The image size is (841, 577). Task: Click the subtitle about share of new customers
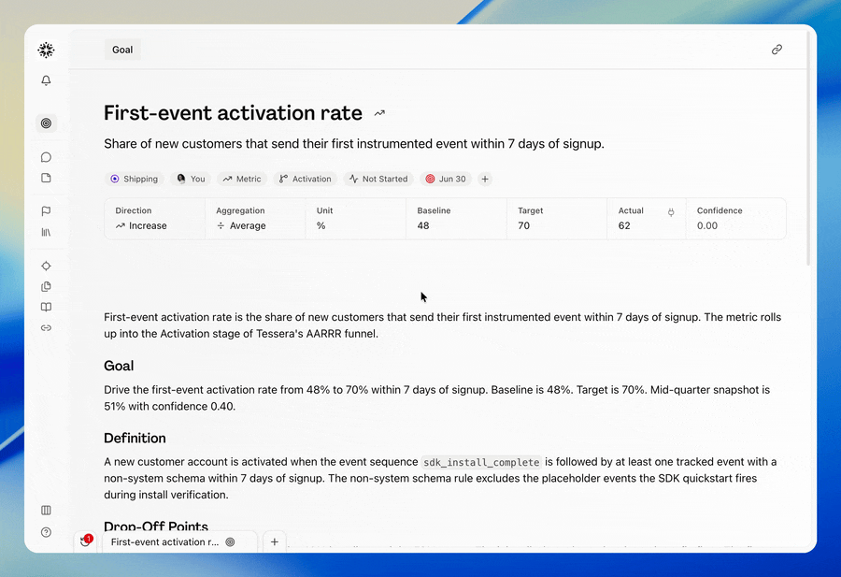coord(354,144)
